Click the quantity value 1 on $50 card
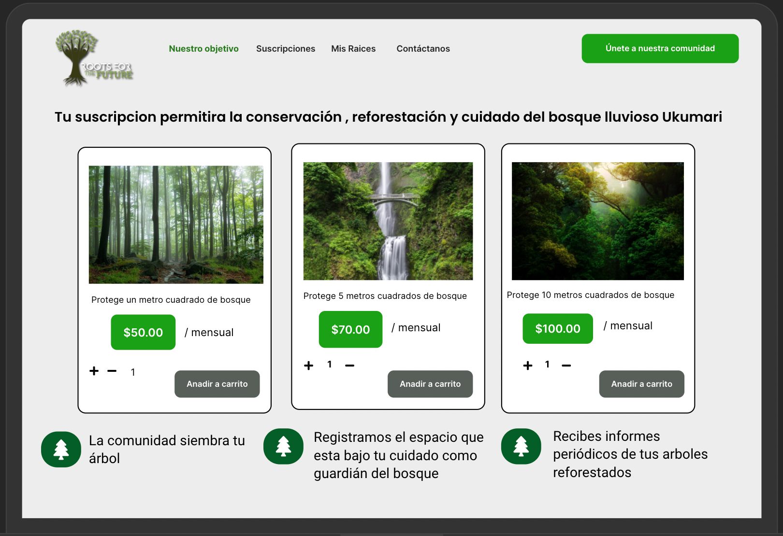This screenshot has height=536, width=783. (133, 372)
